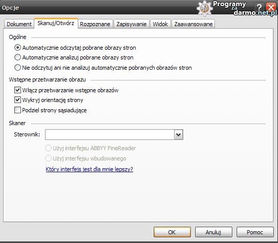Select the Skanuj/Otwórz tab
This screenshot has height=243, width=278.
(x=56, y=23)
